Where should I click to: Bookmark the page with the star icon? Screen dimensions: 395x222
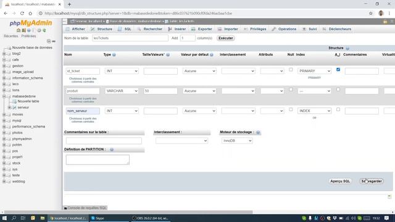point(370,14)
